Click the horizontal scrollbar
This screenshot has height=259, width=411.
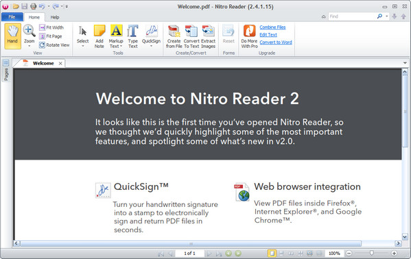click(191, 243)
